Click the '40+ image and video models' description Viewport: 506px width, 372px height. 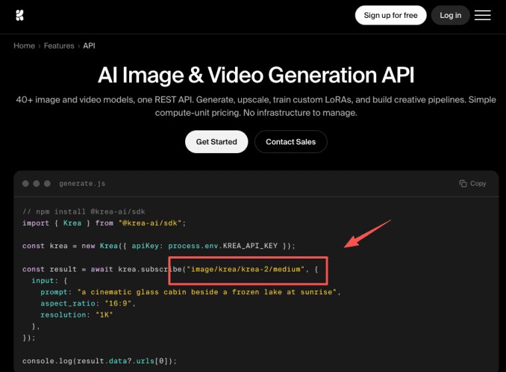tap(256, 106)
